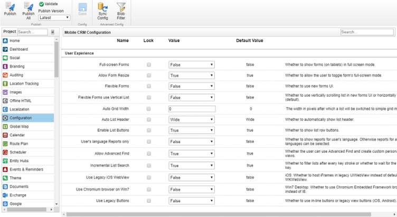Click the Scheduler icon in sidebar
The image size is (397, 217).
pyautogui.click(x=5, y=152)
